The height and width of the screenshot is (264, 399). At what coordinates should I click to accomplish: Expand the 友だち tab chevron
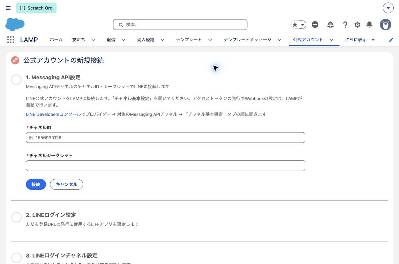(93, 40)
